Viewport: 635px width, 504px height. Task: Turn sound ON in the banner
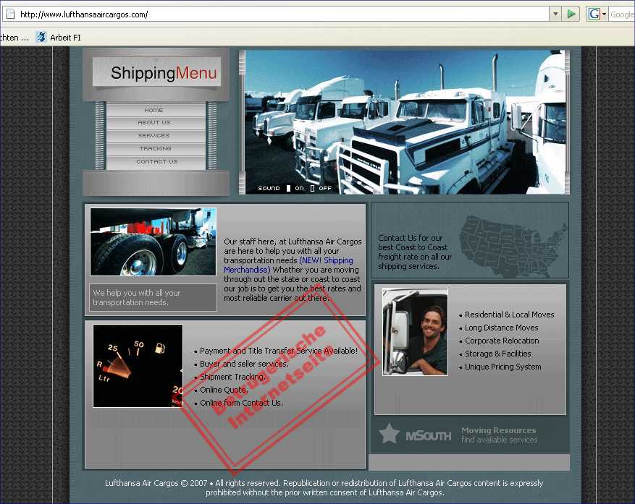point(295,188)
